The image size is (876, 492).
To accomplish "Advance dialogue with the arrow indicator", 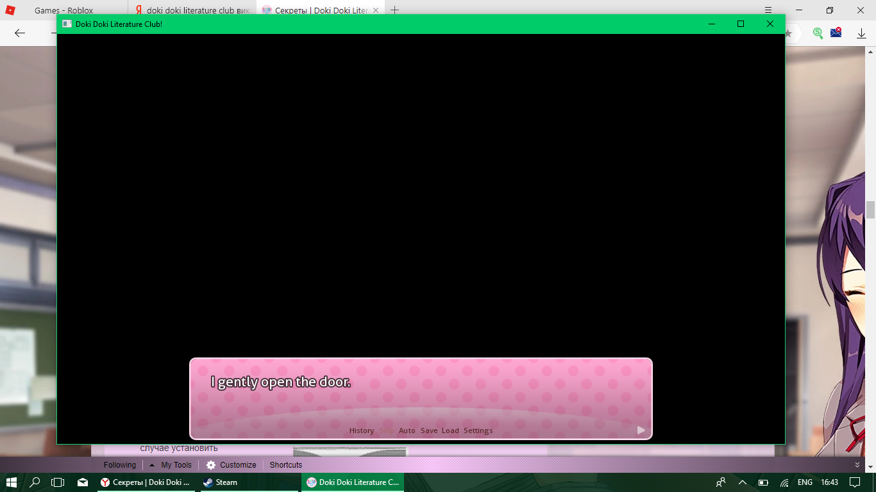I will 641,430.
